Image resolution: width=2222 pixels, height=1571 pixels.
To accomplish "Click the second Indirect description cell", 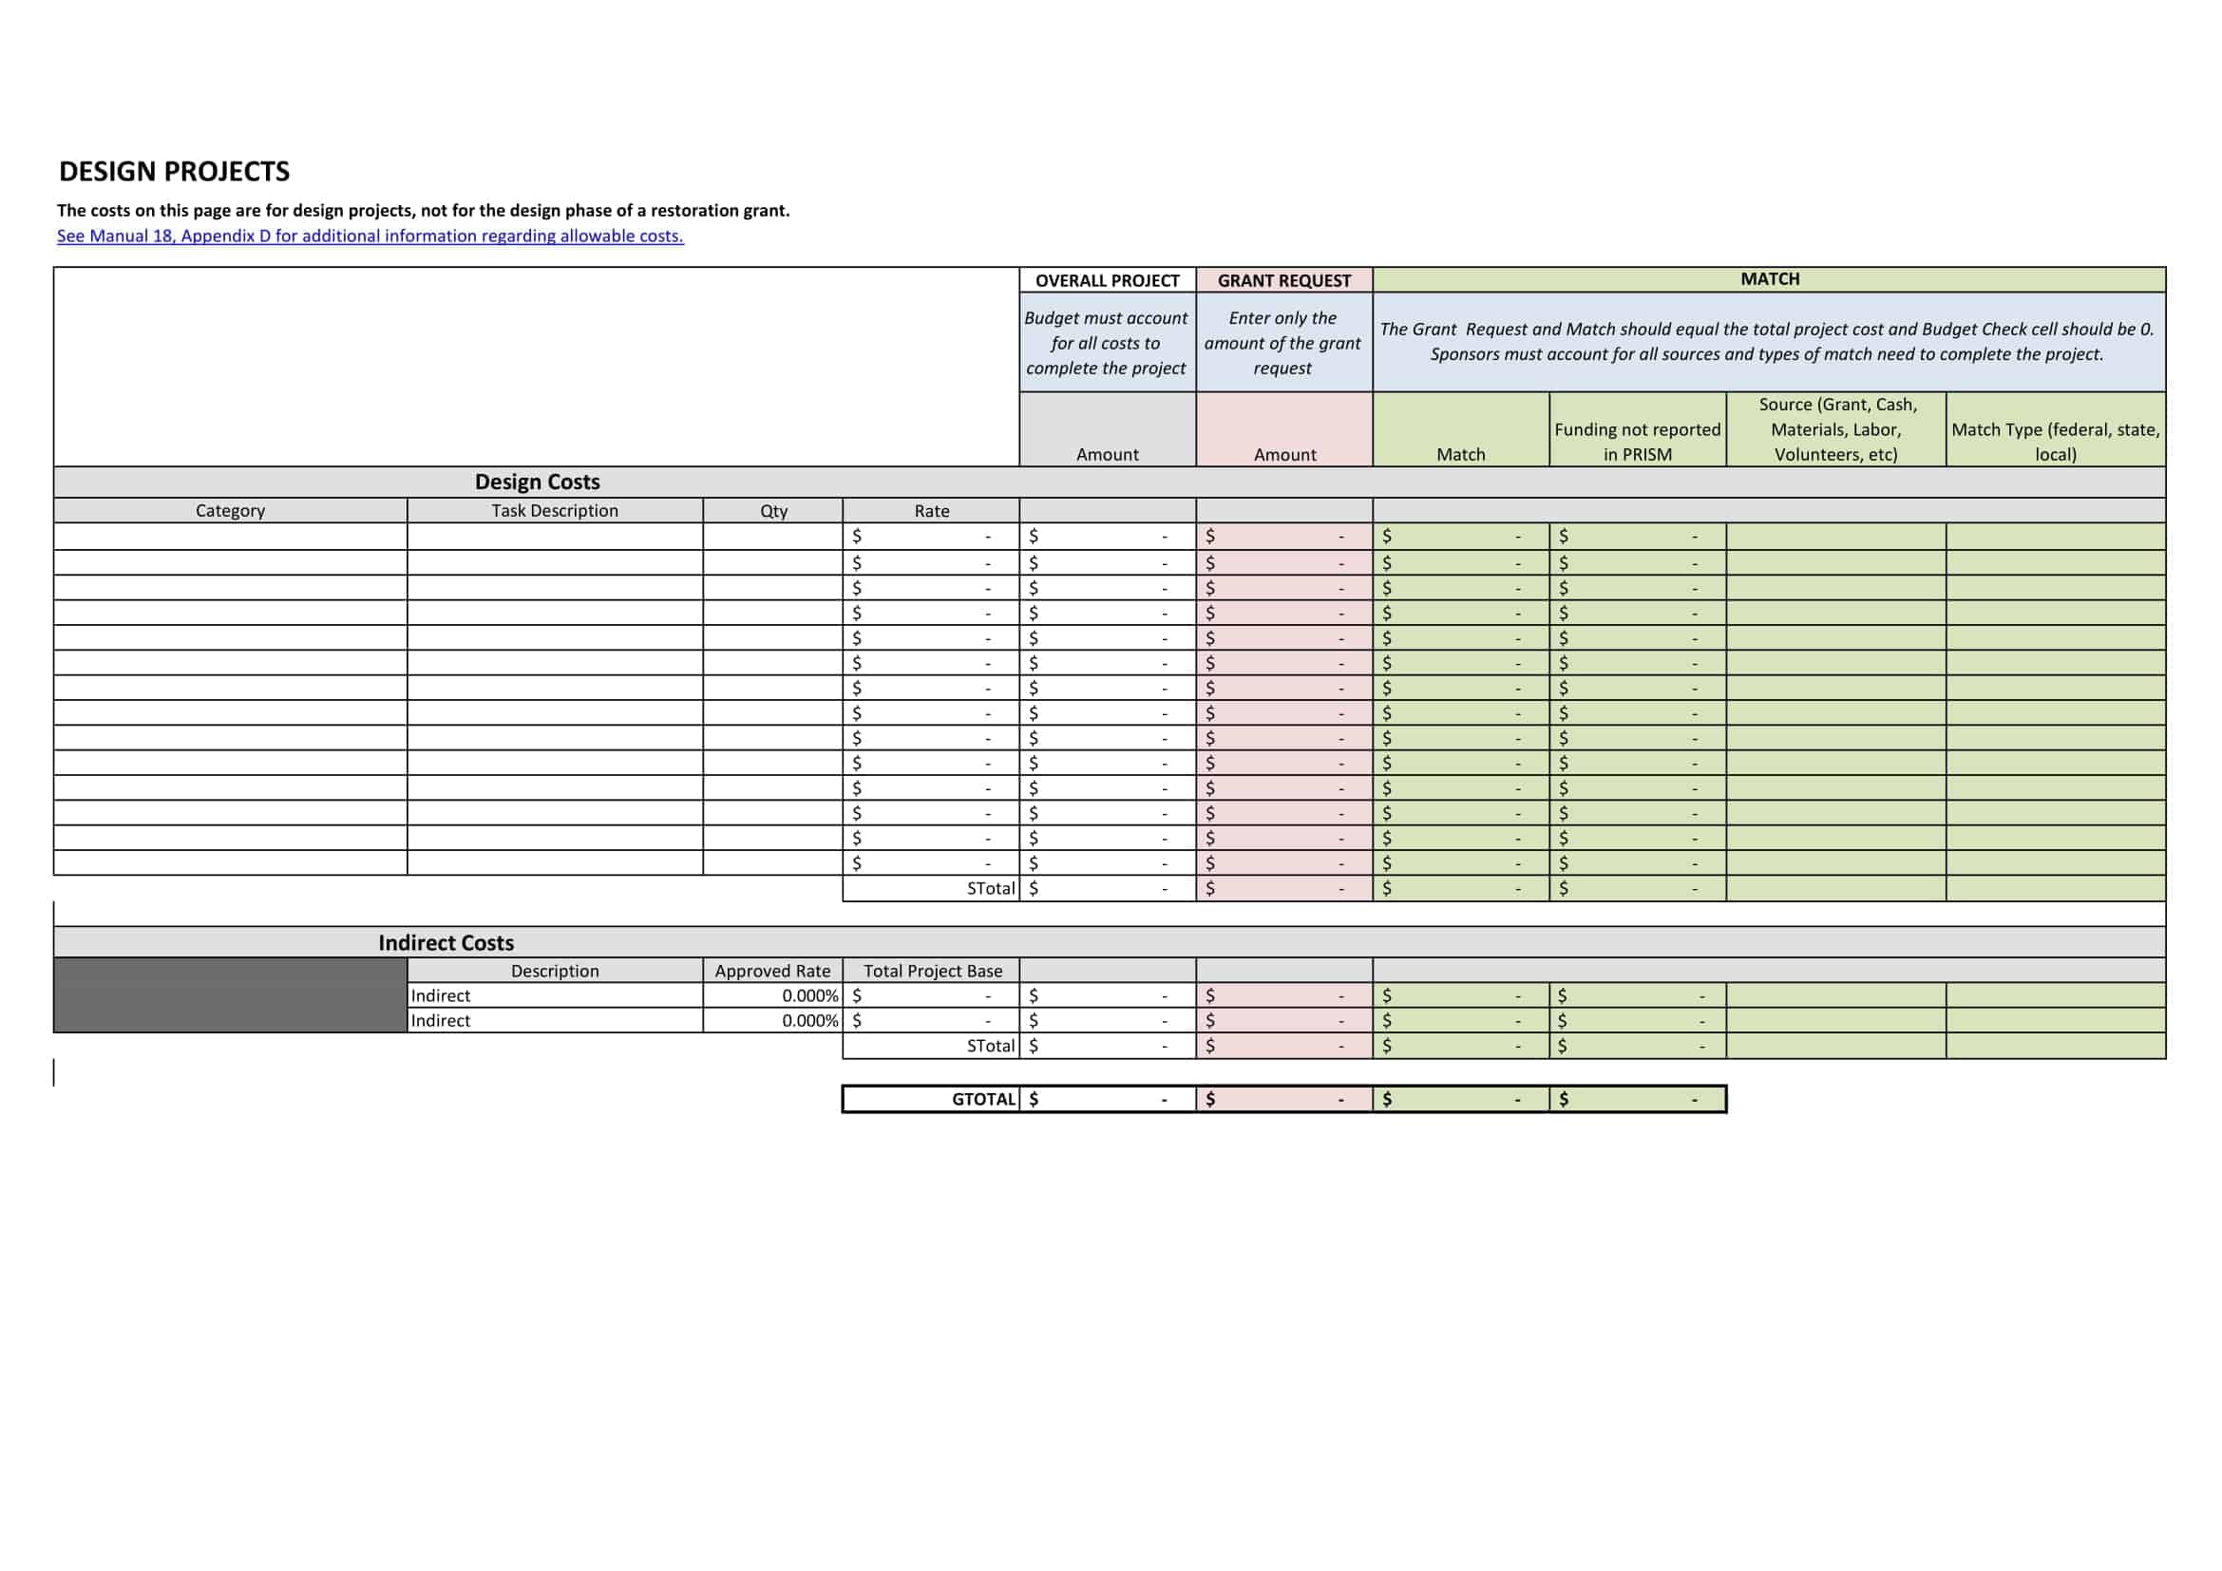I will point(555,1020).
